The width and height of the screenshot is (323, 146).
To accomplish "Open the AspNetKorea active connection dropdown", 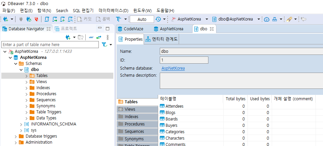I will coord(207,19).
